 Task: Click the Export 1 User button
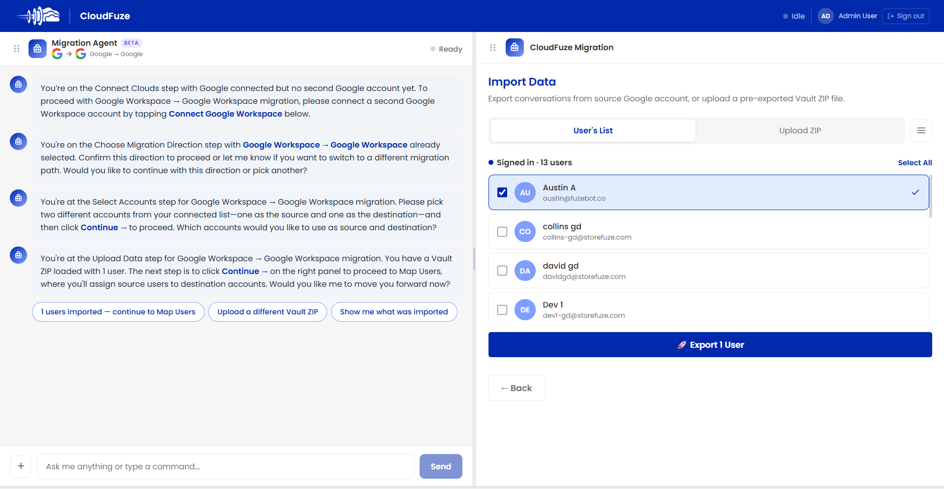click(x=710, y=344)
